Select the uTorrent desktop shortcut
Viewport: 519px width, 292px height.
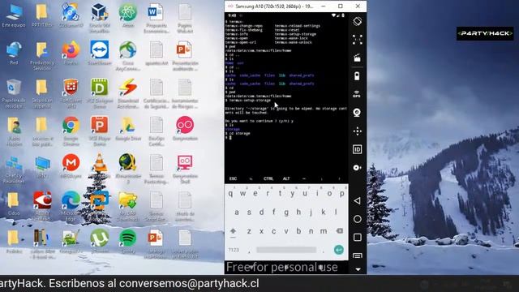(99, 242)
